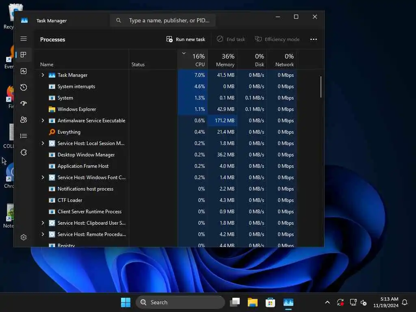Expand Service Host: Local Session Manager group

pyautogui.click(x=43, y=143)
